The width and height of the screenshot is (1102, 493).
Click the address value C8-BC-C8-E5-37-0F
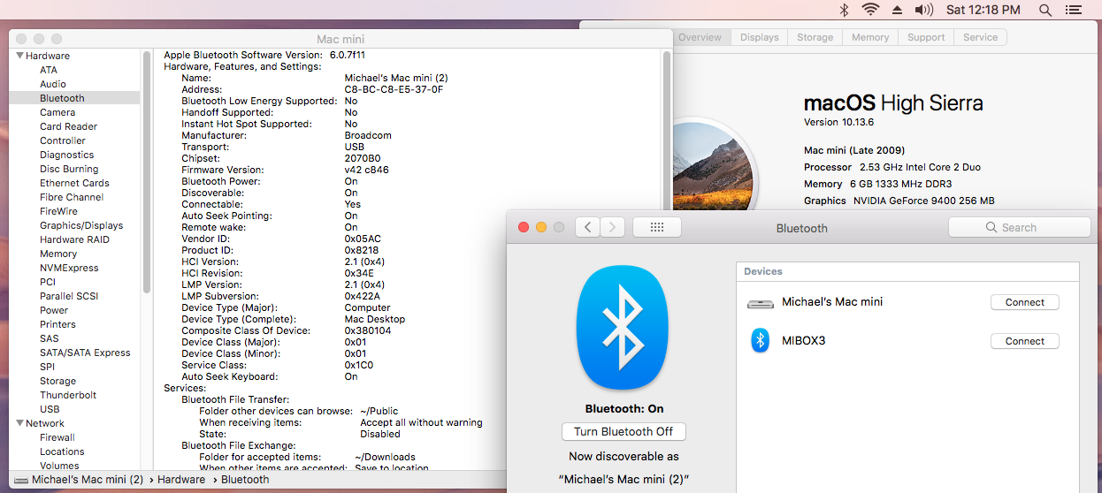coord(394,89)
